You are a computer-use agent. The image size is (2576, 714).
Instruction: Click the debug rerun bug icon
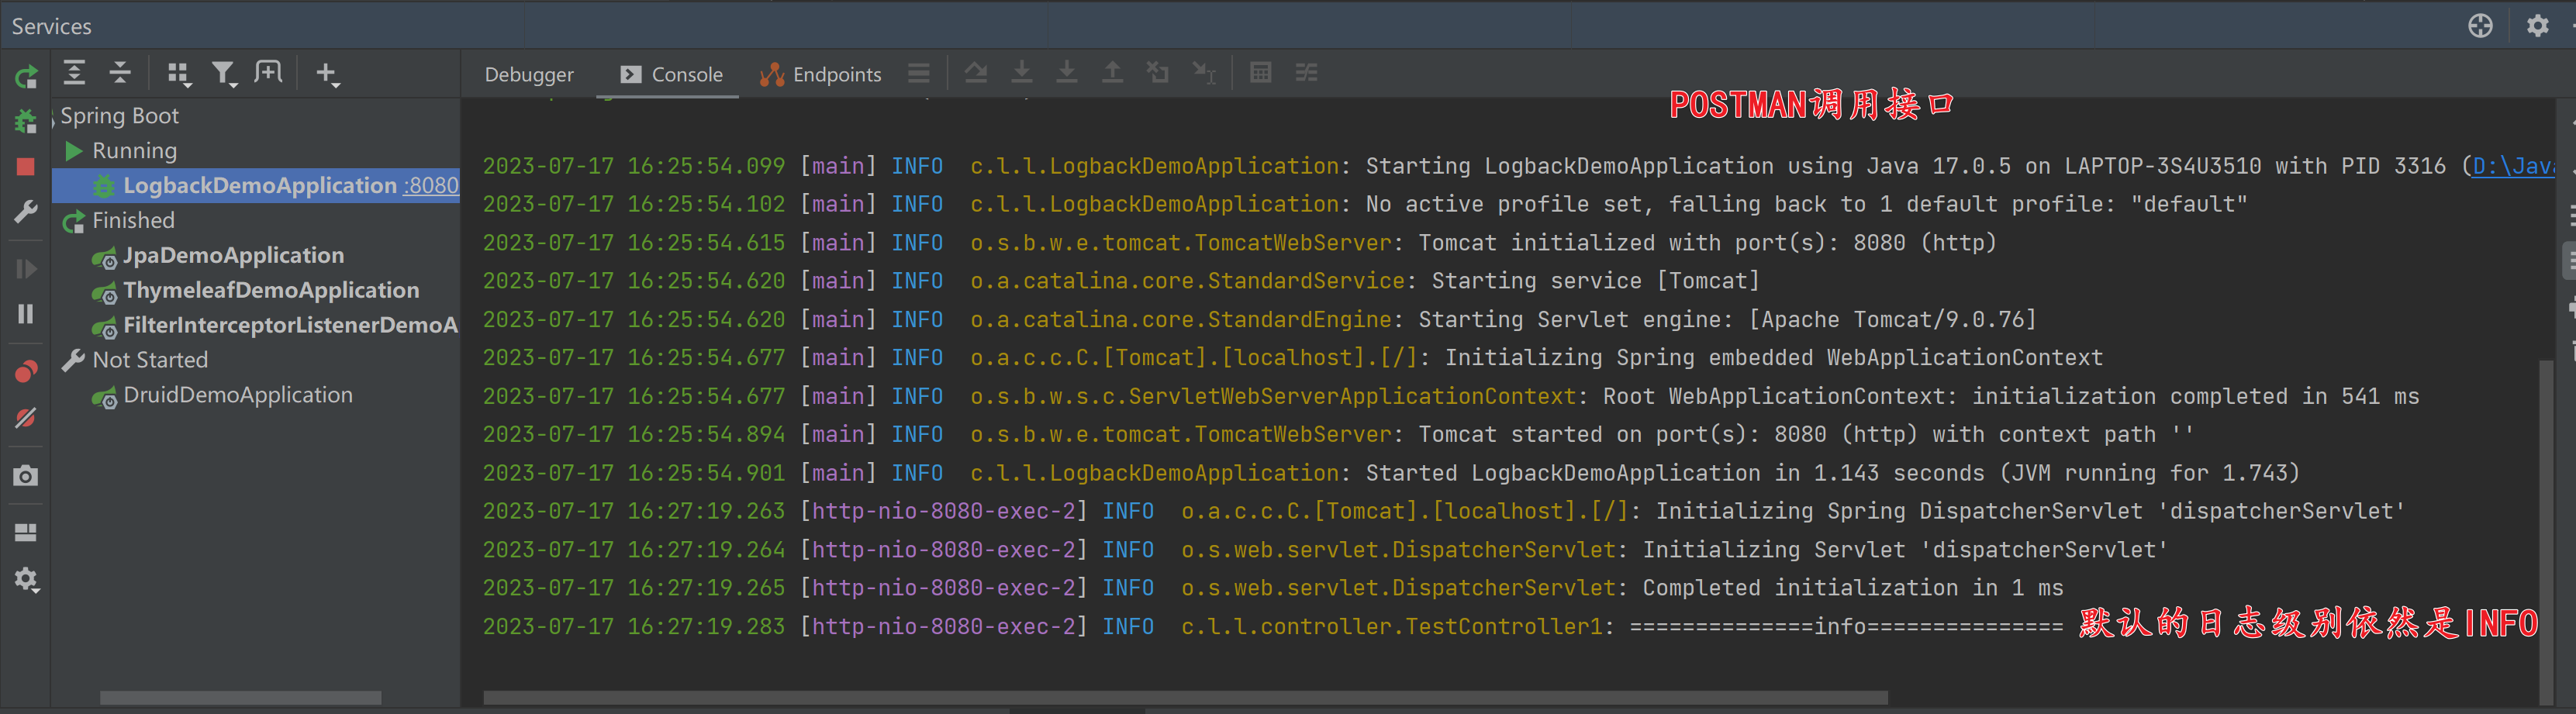point(26,122)
